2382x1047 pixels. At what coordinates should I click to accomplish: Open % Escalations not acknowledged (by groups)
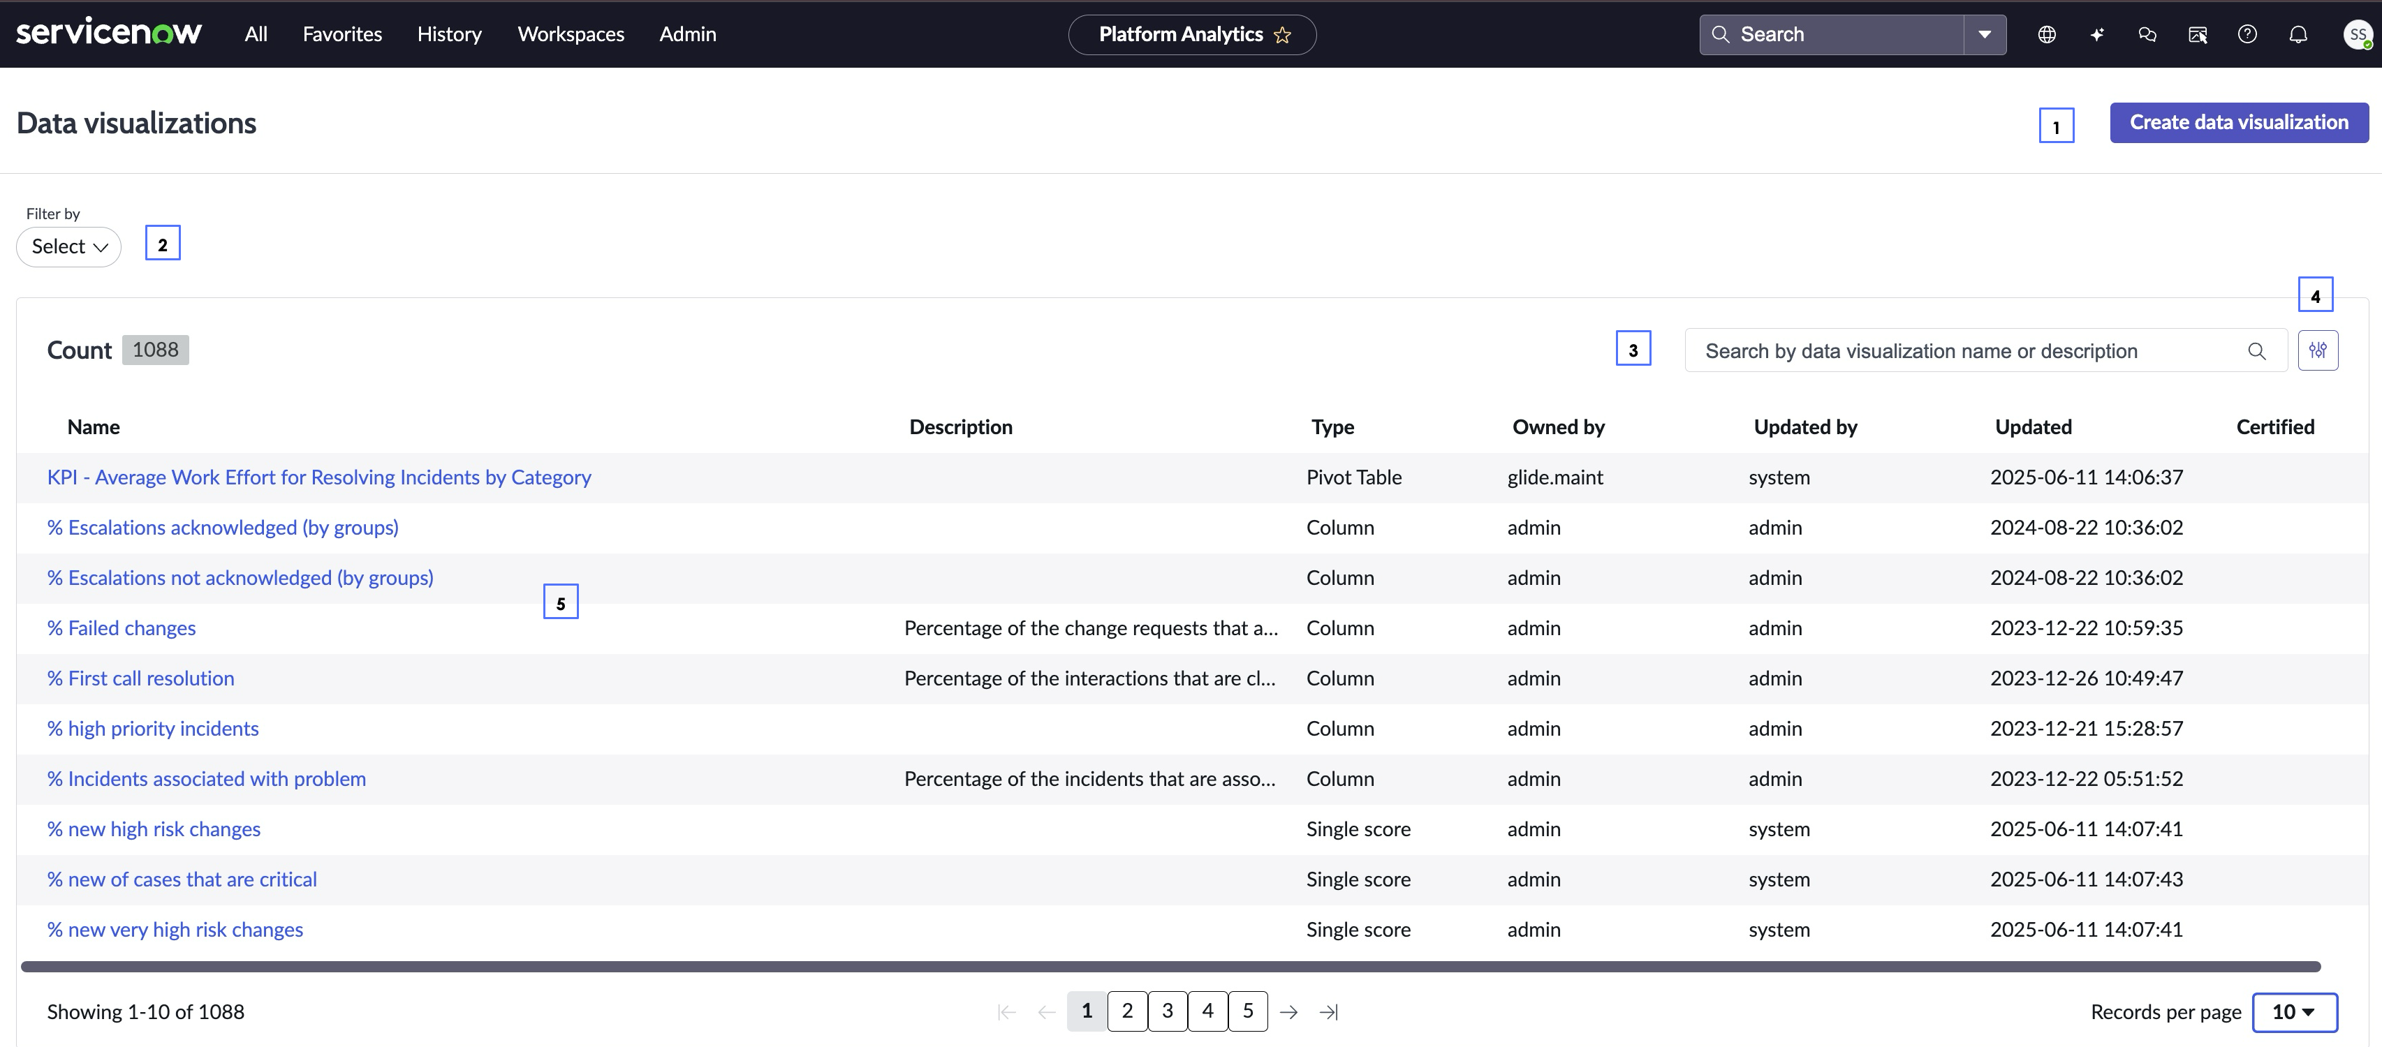tap(240, 577)
